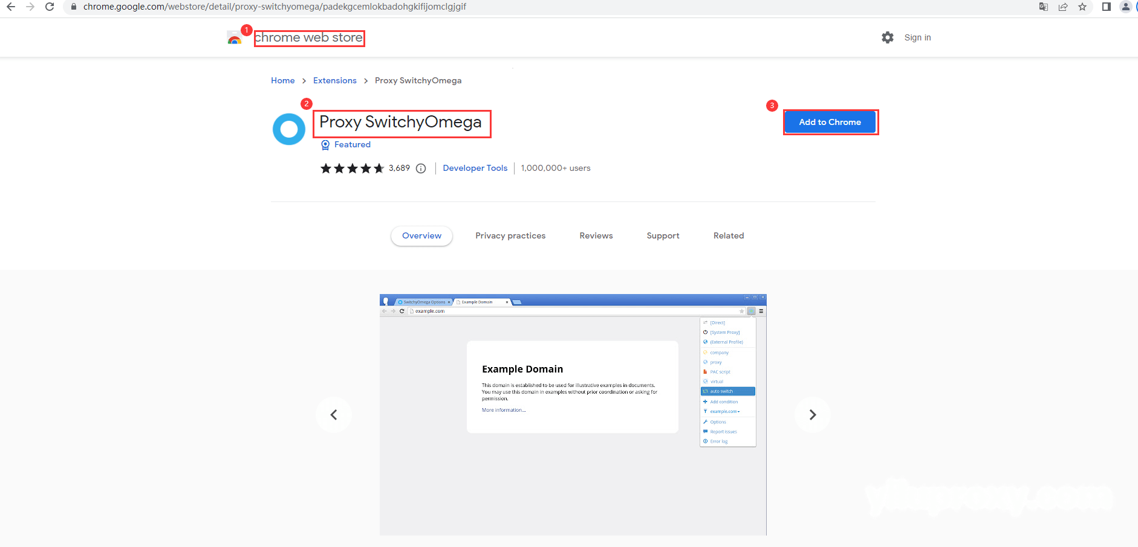Image resolution: width=1138 pixels, height=547 pixels.
Task: Switch to the Privacy practices tab
Action: coord(510,235)
